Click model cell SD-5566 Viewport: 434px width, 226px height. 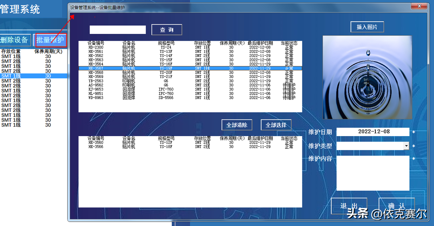[166, 98]
